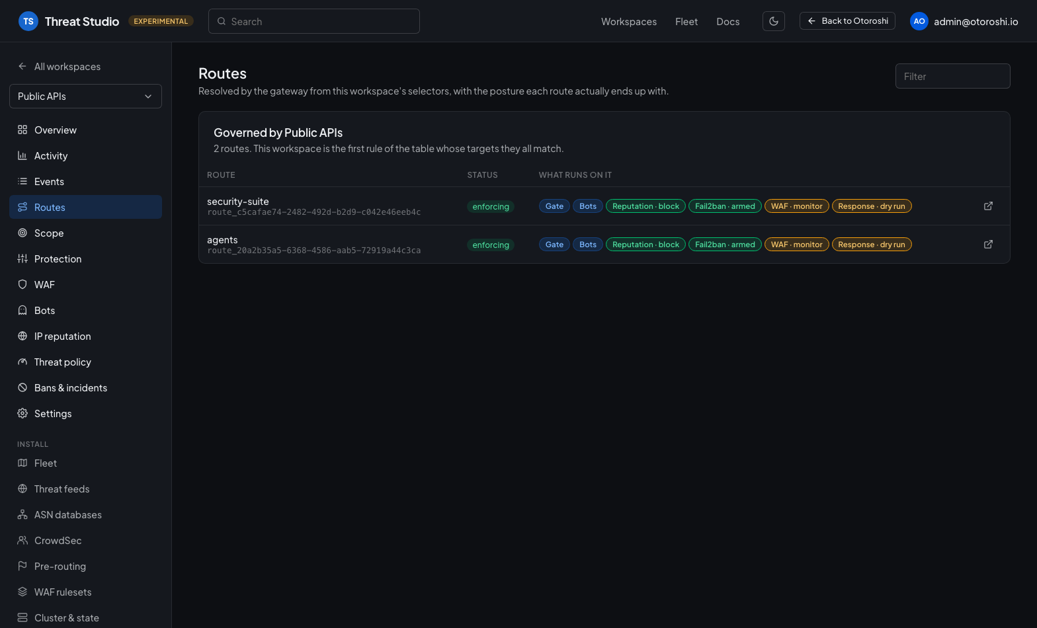Click the Pre-routing flag icon

[22, 567]
